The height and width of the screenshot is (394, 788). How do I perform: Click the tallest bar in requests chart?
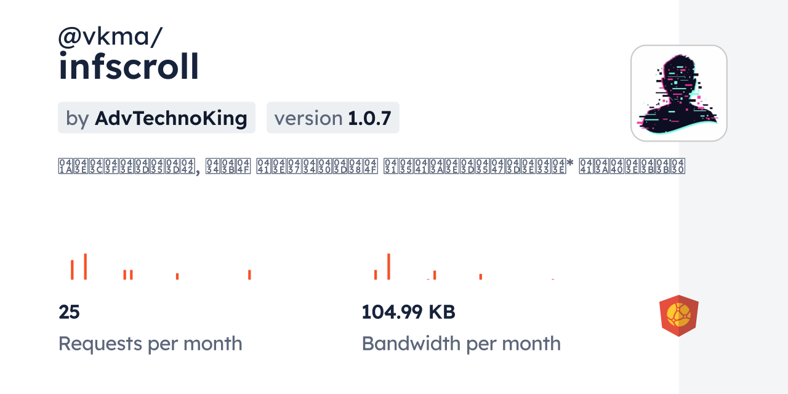[85, 267]
